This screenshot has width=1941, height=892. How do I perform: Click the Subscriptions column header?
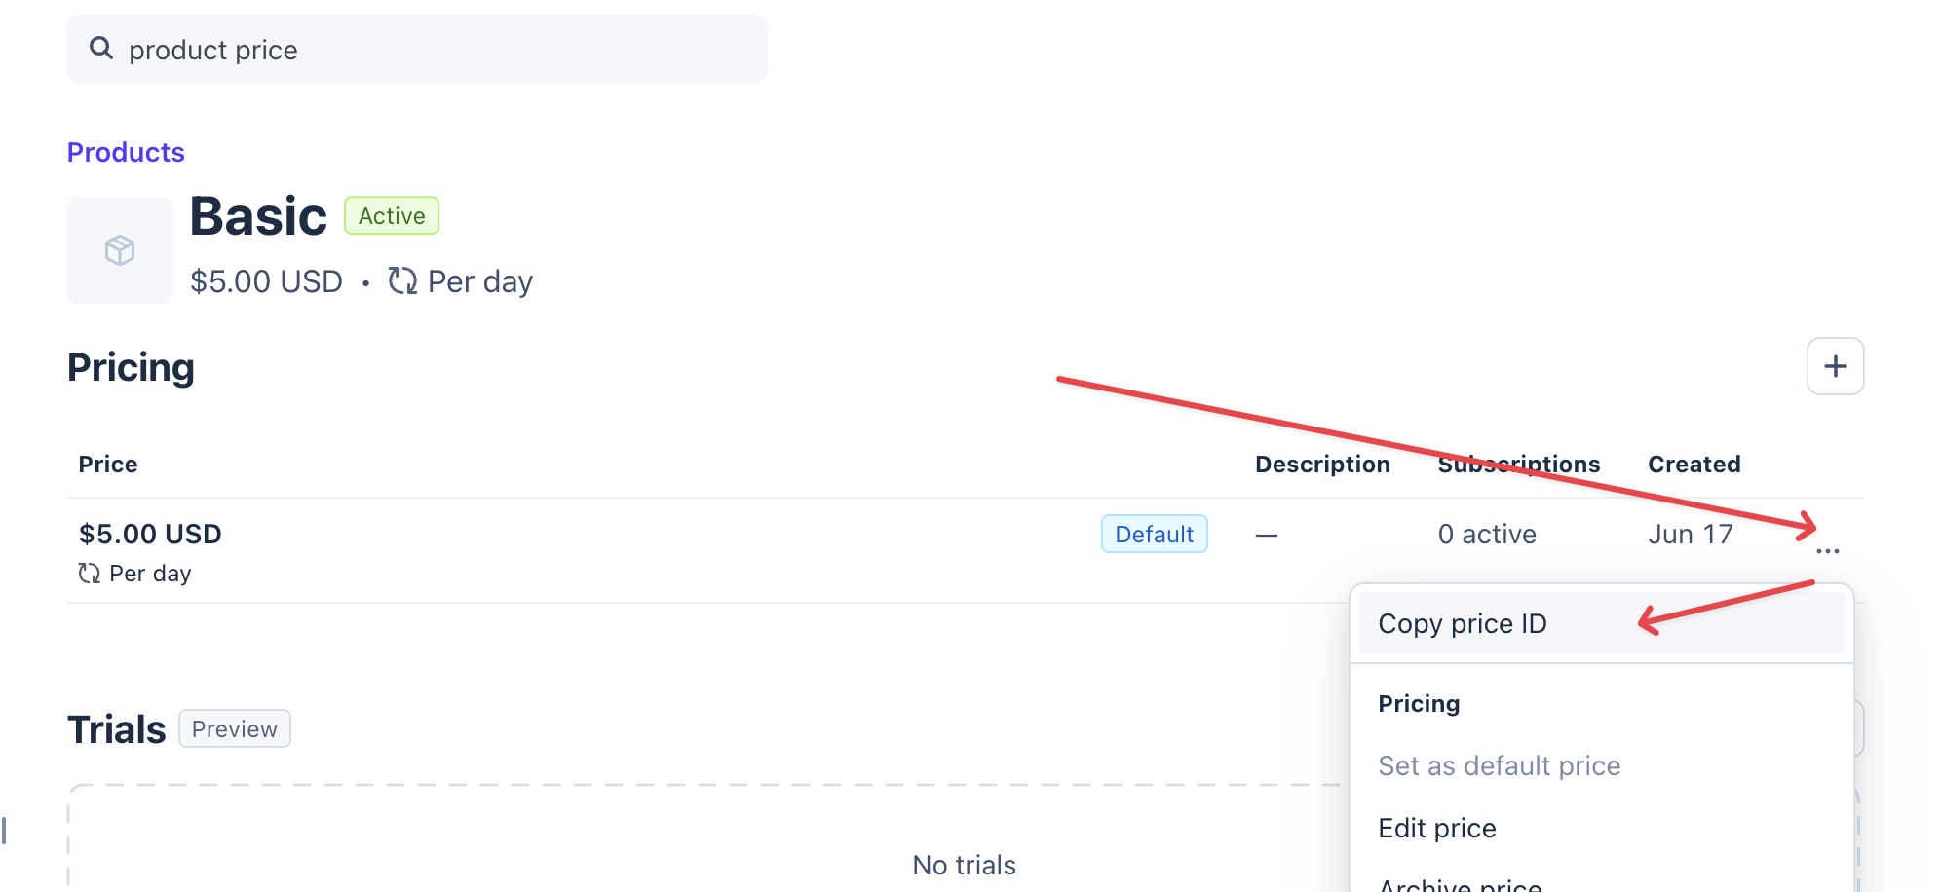point(1519,465)
